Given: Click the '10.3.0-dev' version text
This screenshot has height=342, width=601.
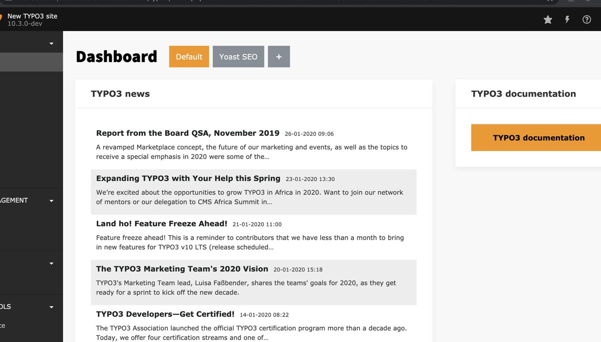Looking at the screenshot, I should (x=25, y=24).
